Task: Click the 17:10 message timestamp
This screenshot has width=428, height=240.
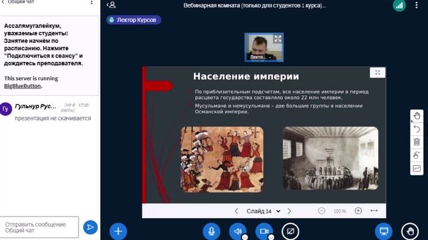Action: tap(83, 105)
